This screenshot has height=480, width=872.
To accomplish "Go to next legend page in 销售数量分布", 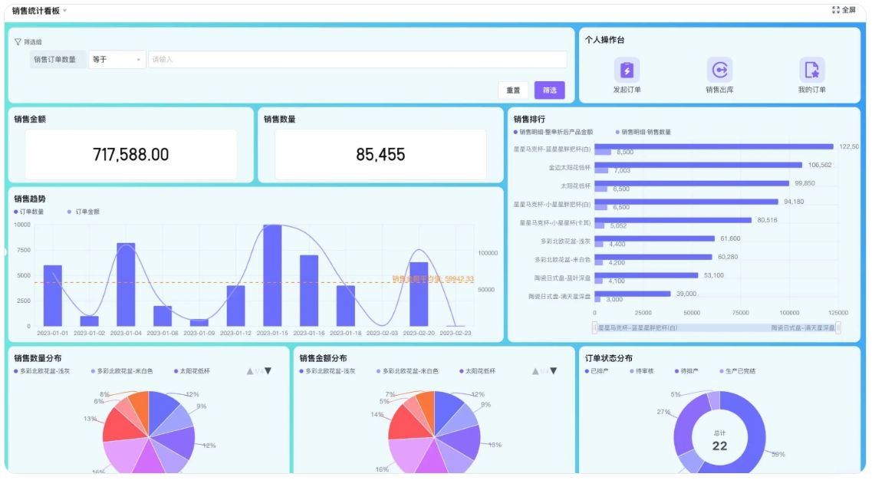I will click(268, 371).
